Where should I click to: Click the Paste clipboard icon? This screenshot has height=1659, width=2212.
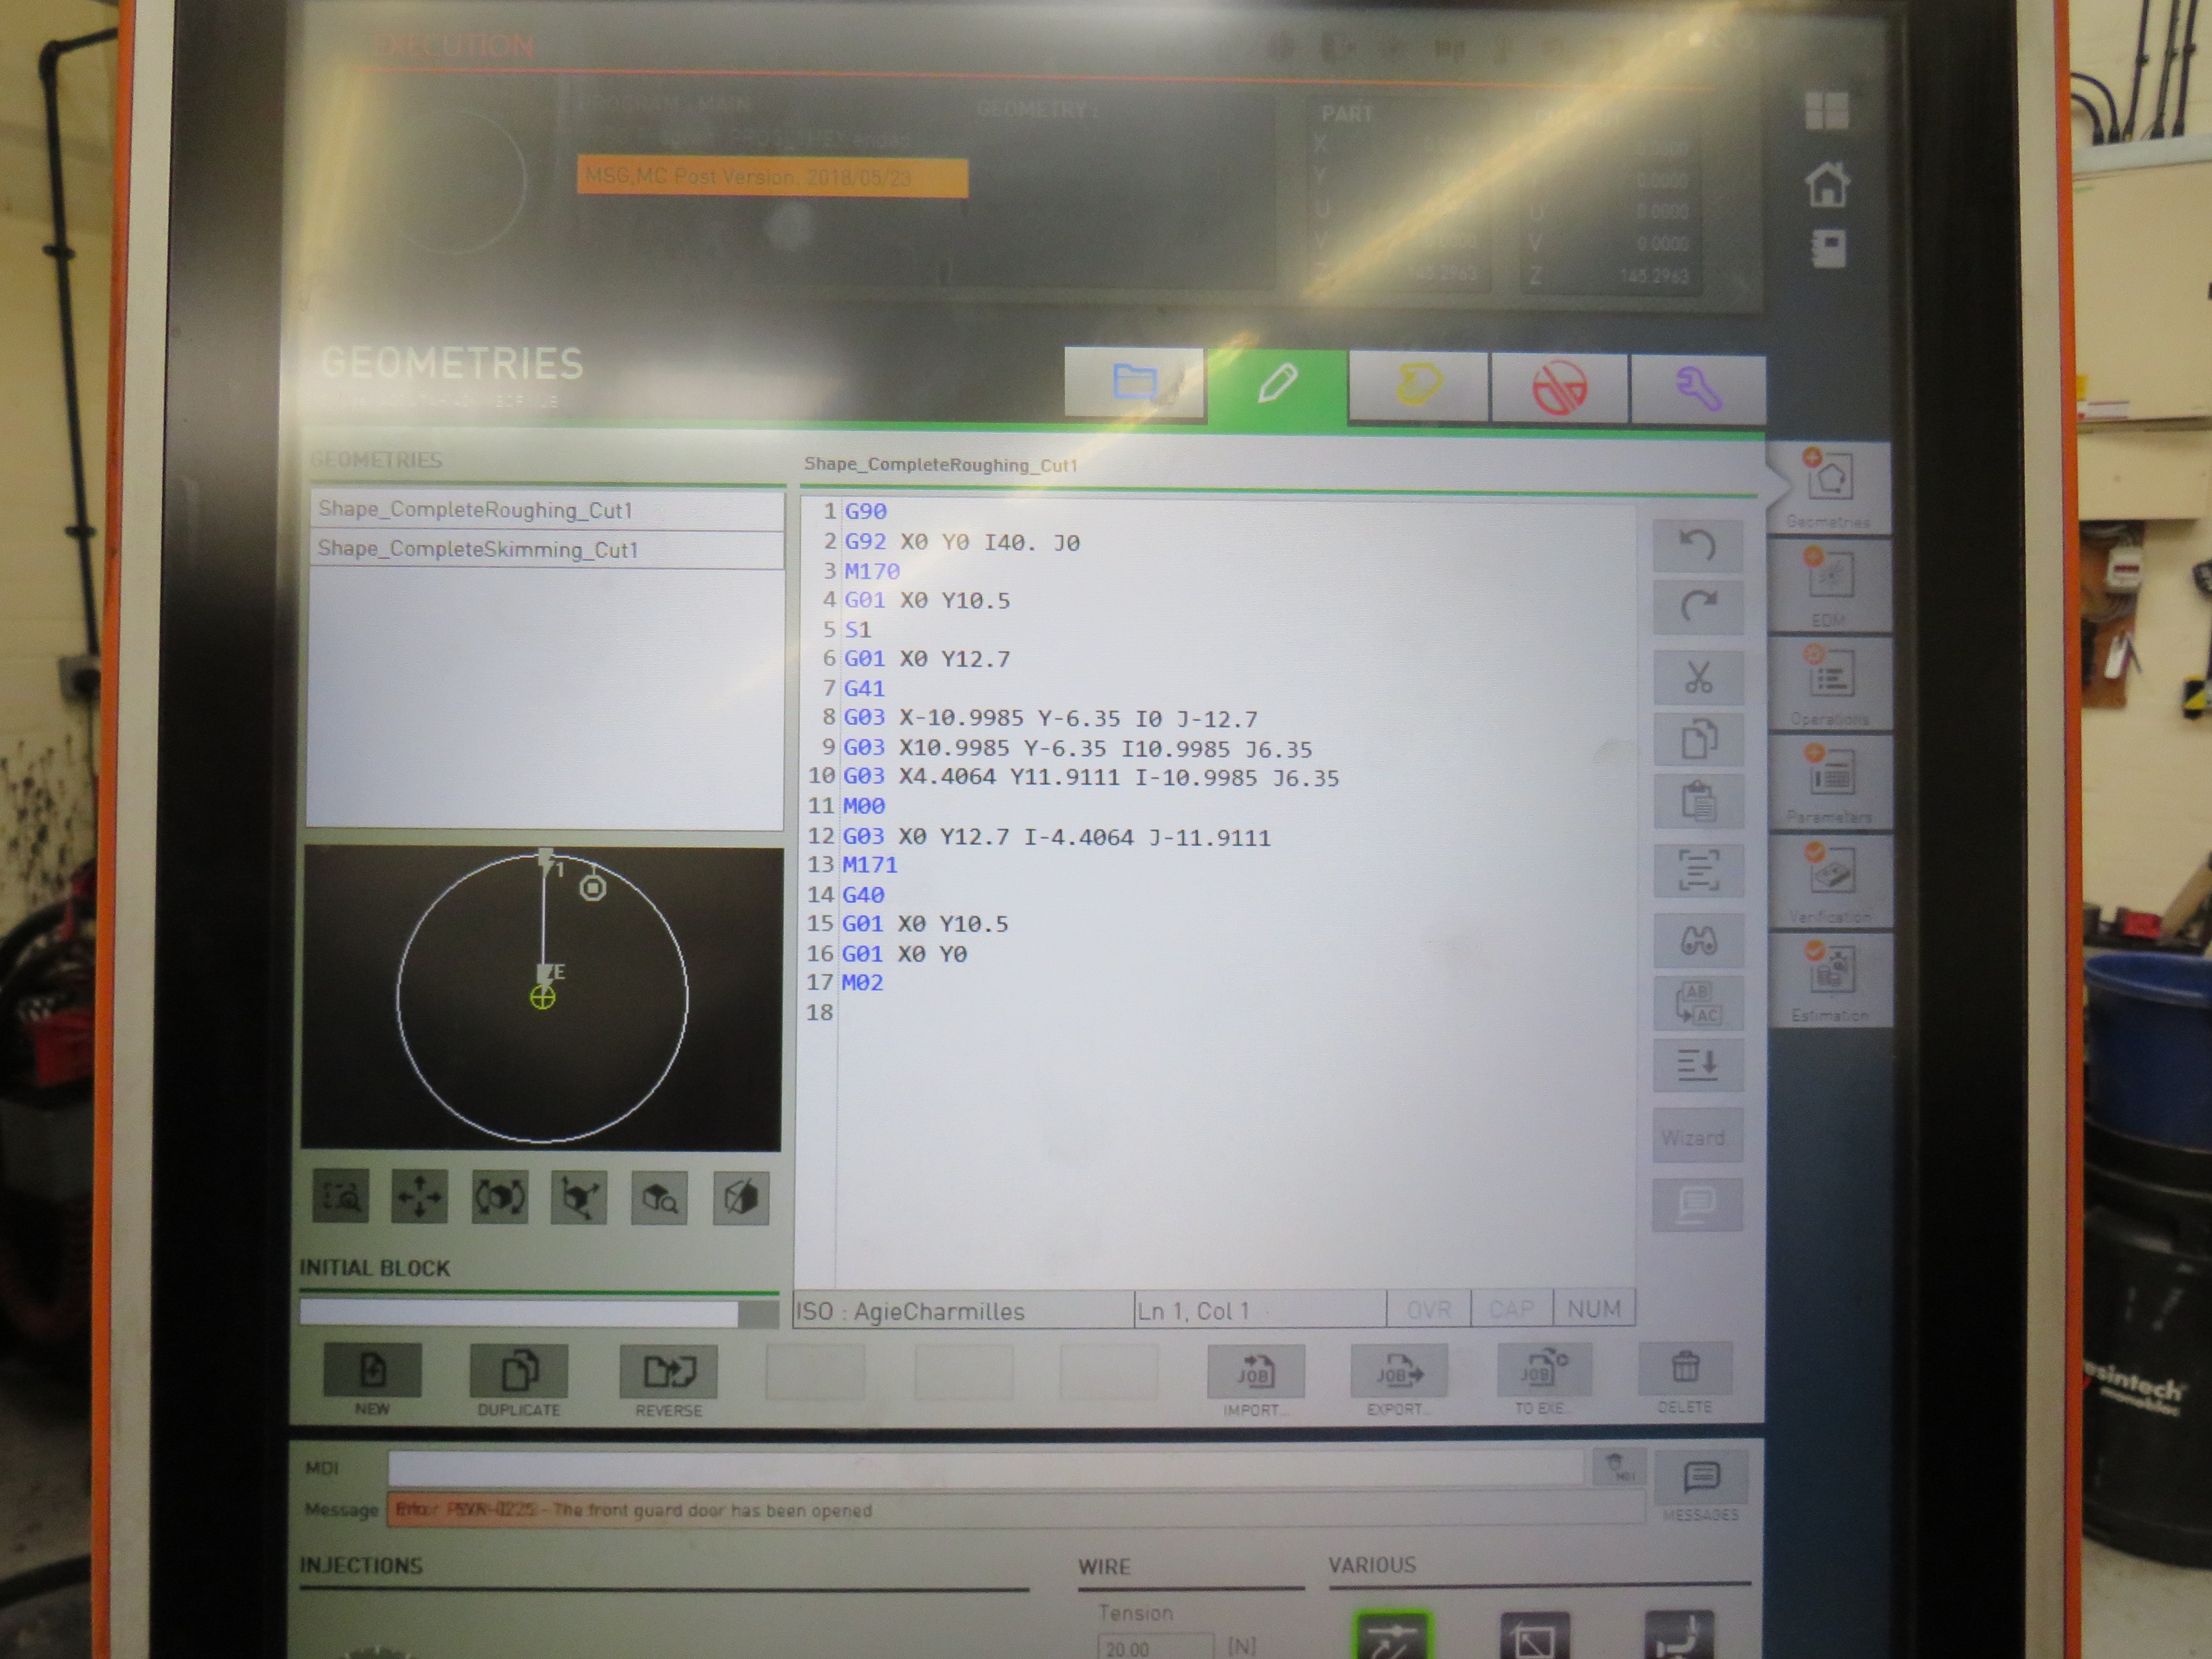1697,801
